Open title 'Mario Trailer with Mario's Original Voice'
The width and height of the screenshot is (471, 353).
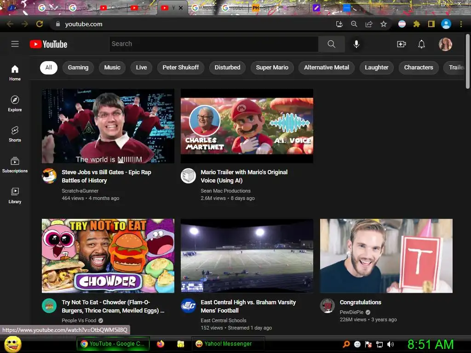[x=244, y=176]
